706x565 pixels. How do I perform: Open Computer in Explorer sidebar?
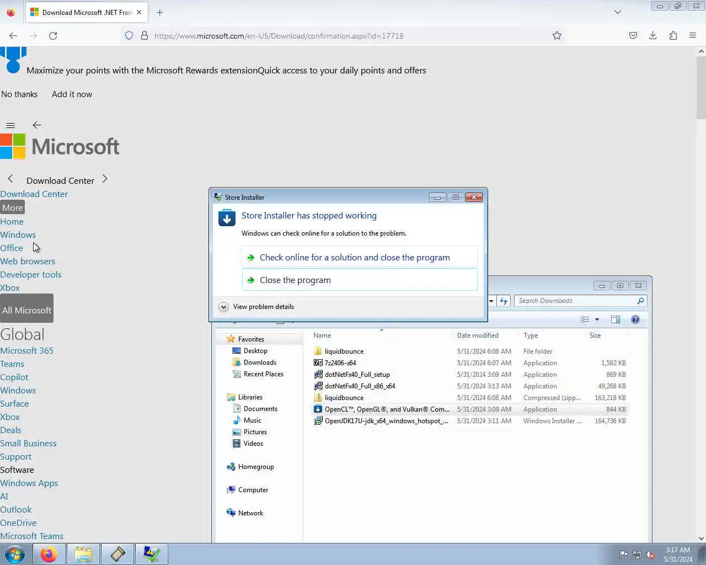(253, 490)
